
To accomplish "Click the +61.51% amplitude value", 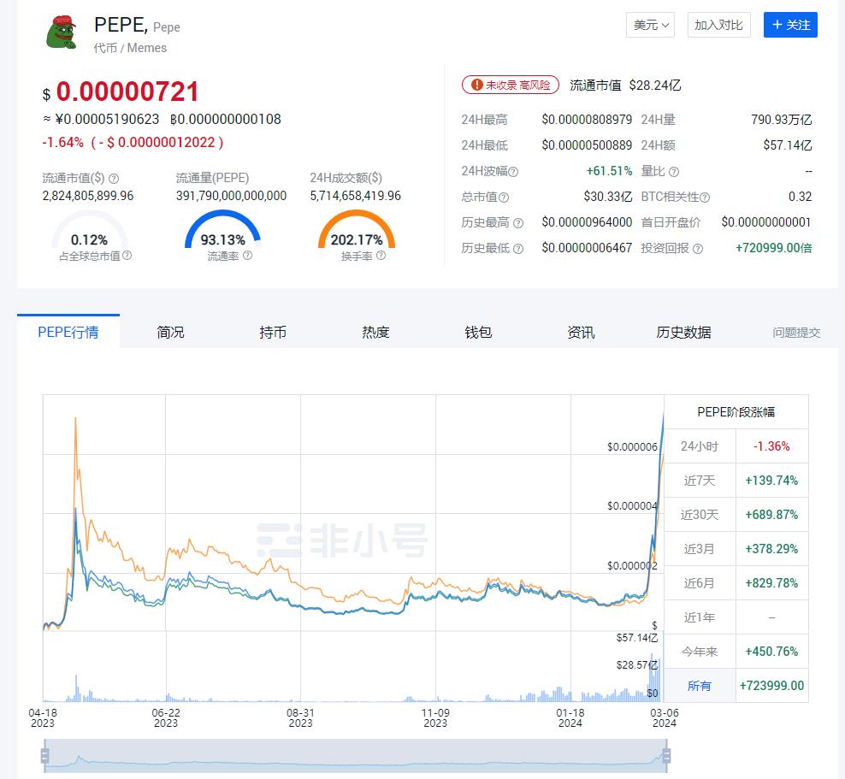I will [610, 171].
